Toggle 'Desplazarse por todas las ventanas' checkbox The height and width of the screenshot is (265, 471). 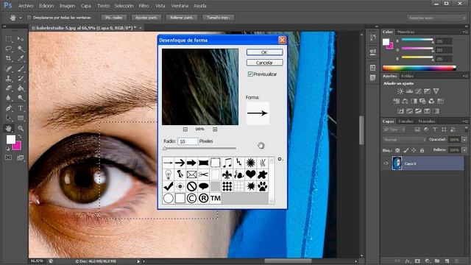(x=29, y=18)
